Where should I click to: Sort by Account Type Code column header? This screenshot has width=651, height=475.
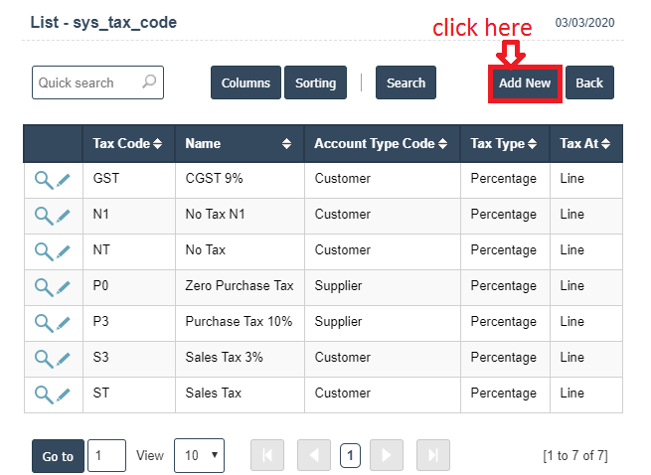click(381, 144)
